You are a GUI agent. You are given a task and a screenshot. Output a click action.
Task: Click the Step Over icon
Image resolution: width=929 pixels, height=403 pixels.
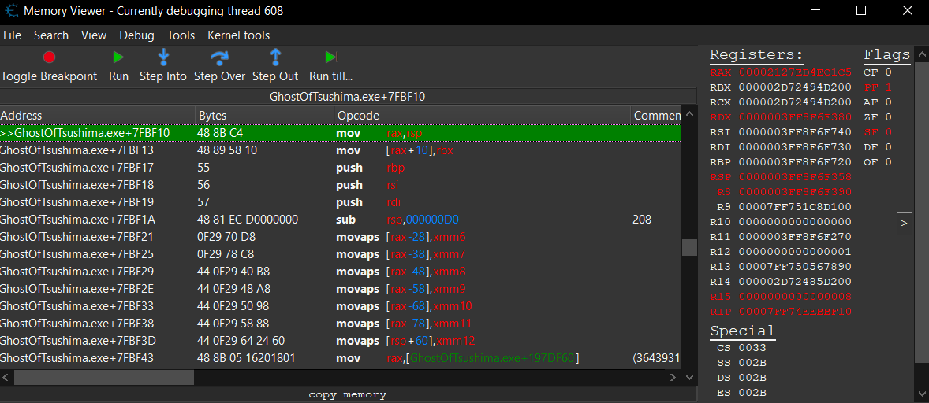[219, 57]
